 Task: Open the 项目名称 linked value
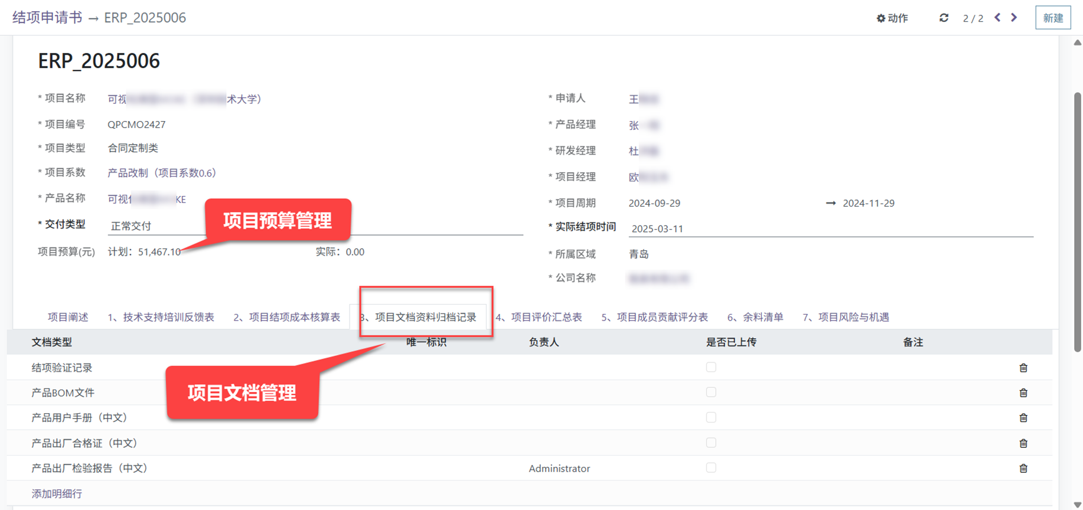point(184,99)
